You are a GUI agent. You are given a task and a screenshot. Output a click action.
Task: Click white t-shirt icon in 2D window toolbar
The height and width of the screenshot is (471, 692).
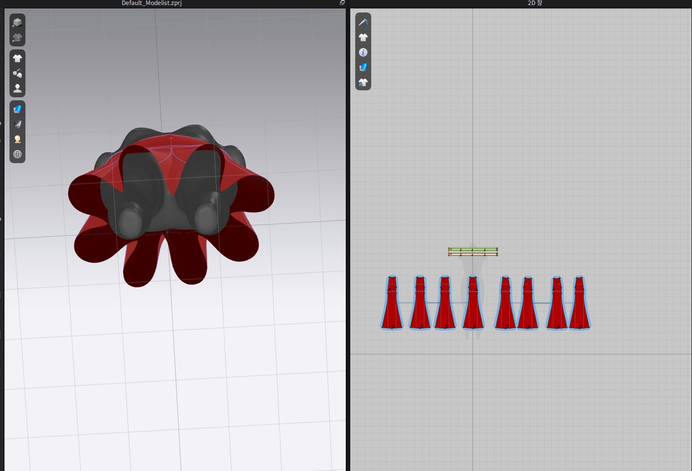coord(363,37)
